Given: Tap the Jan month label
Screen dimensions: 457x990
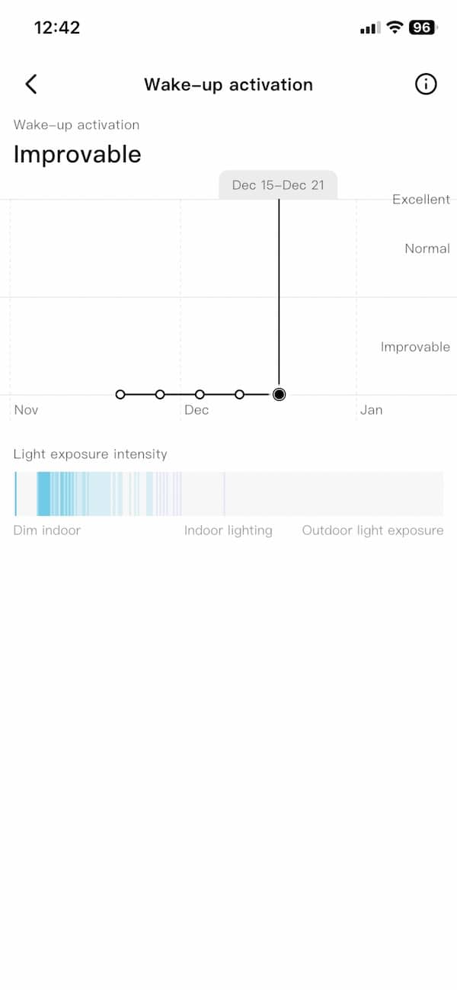Looking at the screenshot, I should [x=371, y=410].
